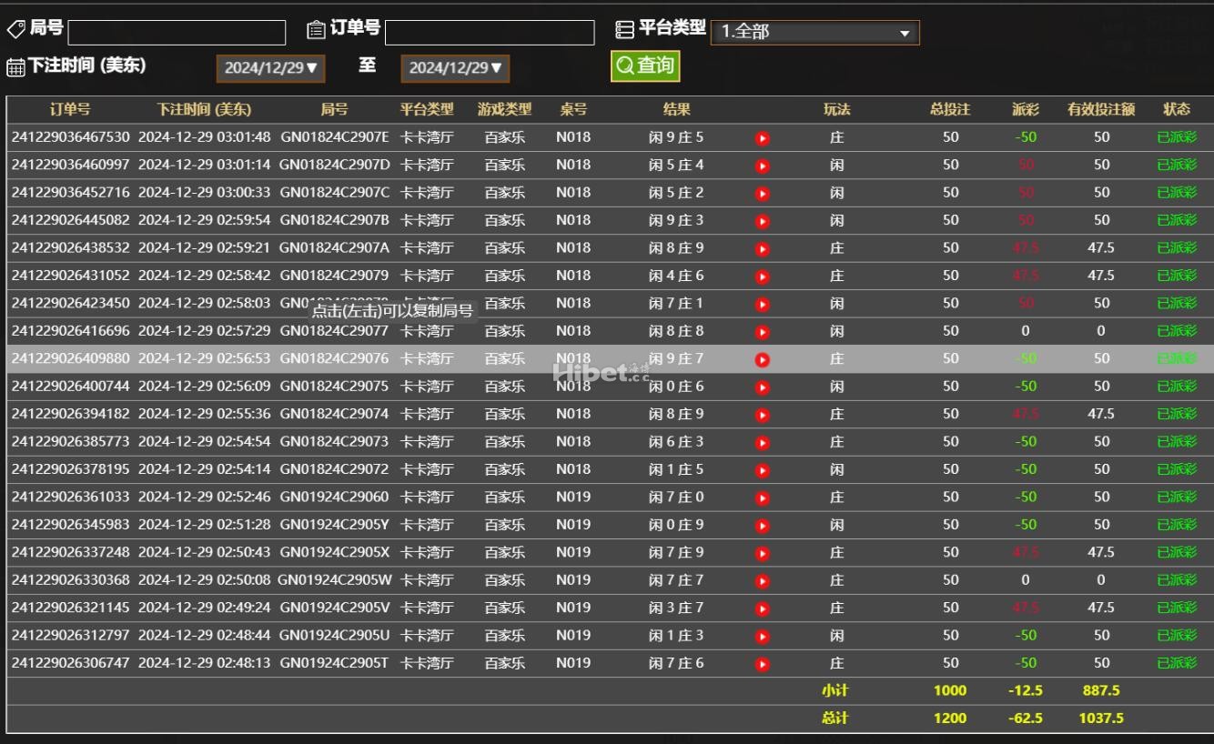Play video replay for round GN01824C2907A
This screenshot has width=1214, height=744.
coord(763,248)
